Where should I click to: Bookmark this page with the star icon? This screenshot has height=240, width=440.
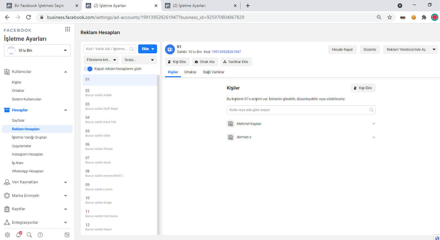click(390, 17)
